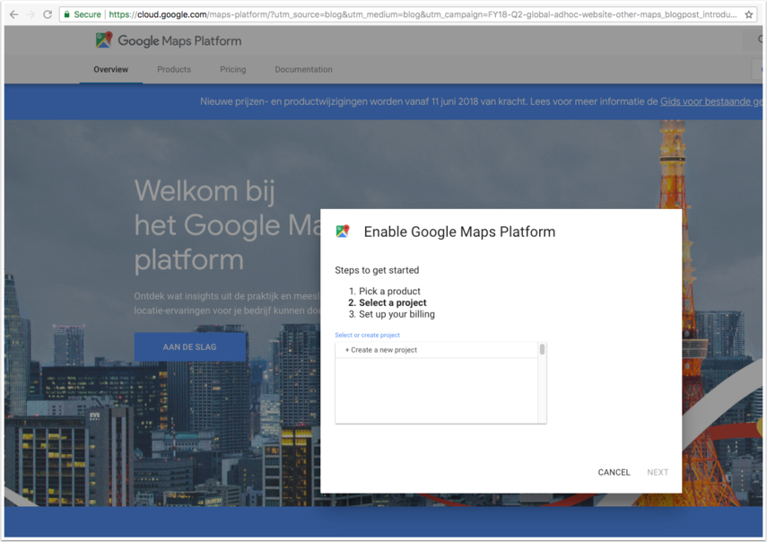The width and height of the screenshot is (767, 542).
Task: Click the 'Enable Google Maps Platform' title
Action: tap(459, 232)
